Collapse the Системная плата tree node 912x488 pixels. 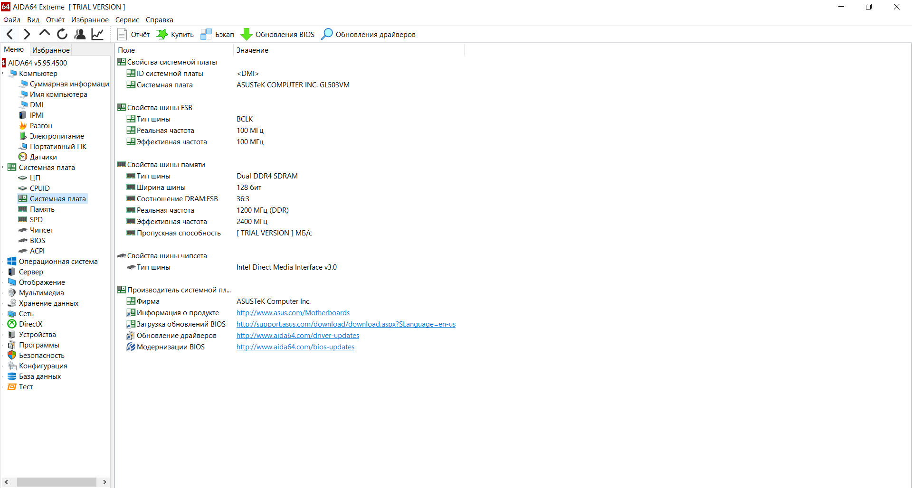(x=3, y=168)
